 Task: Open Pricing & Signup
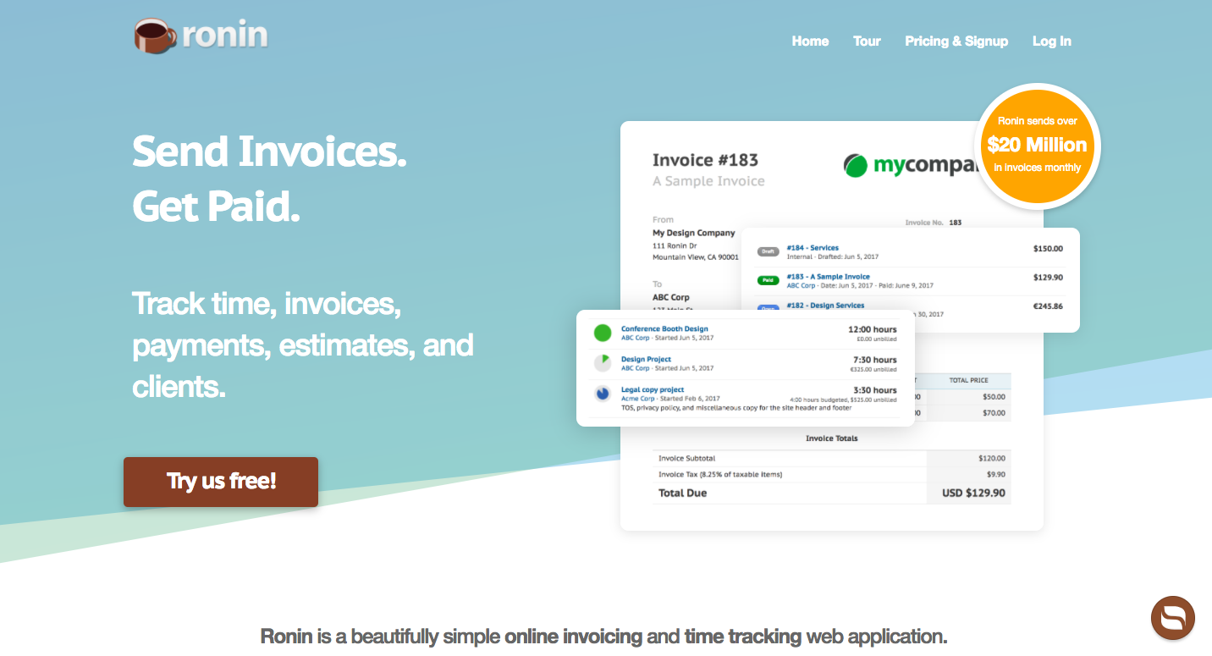click(x=956, y=41)
